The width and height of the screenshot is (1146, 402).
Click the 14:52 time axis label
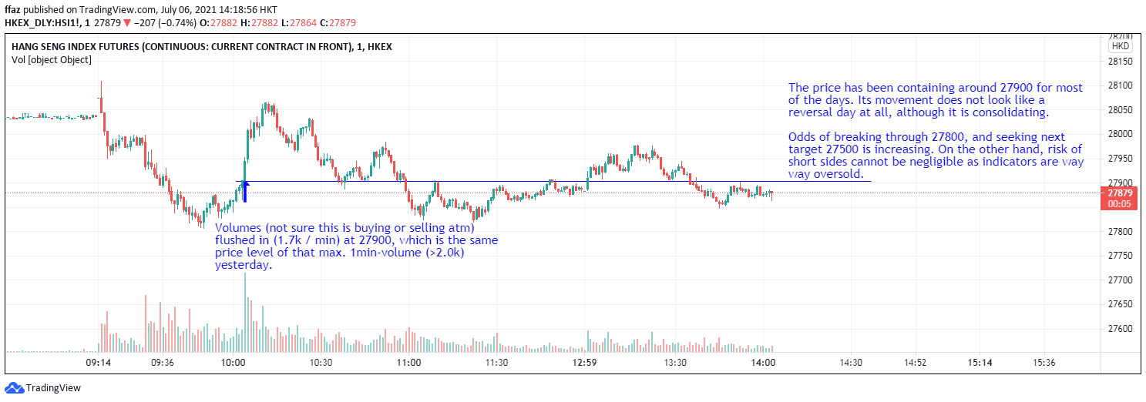point(915,363)
